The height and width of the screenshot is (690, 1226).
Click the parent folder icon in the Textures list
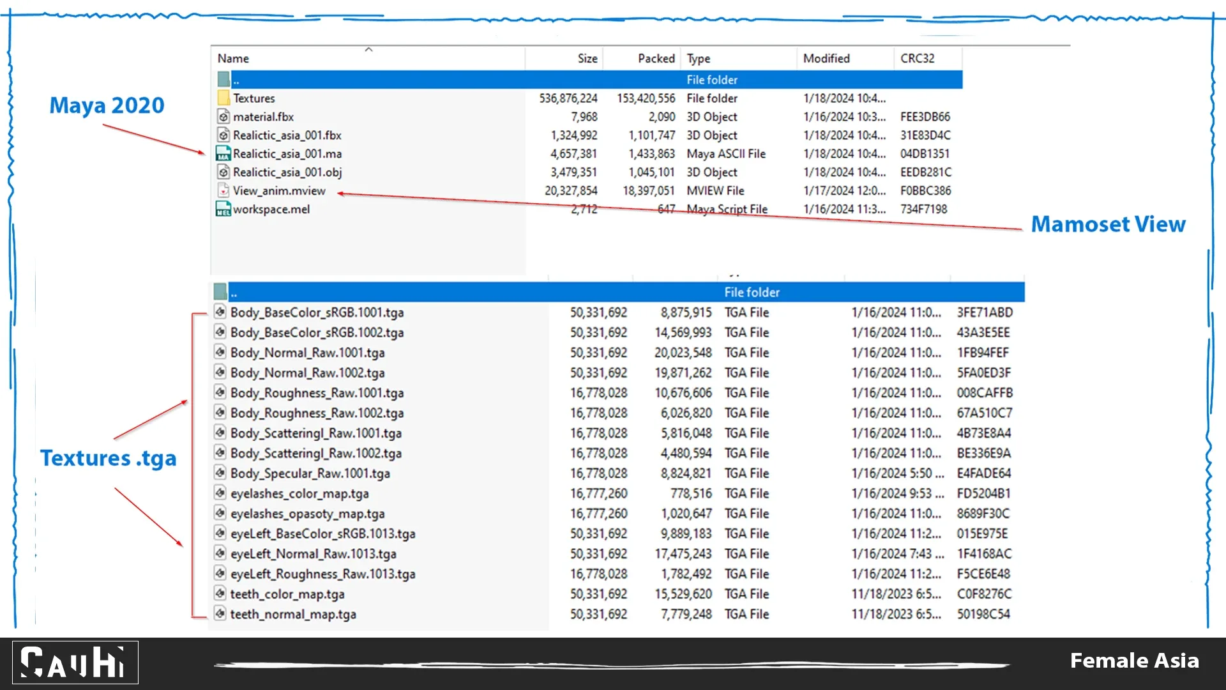click(x=220, y=292)
